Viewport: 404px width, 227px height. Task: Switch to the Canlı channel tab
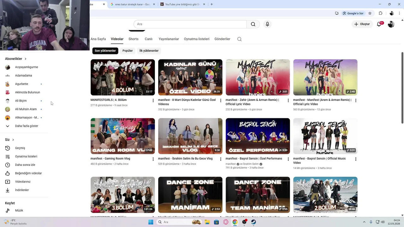[149, 39]
